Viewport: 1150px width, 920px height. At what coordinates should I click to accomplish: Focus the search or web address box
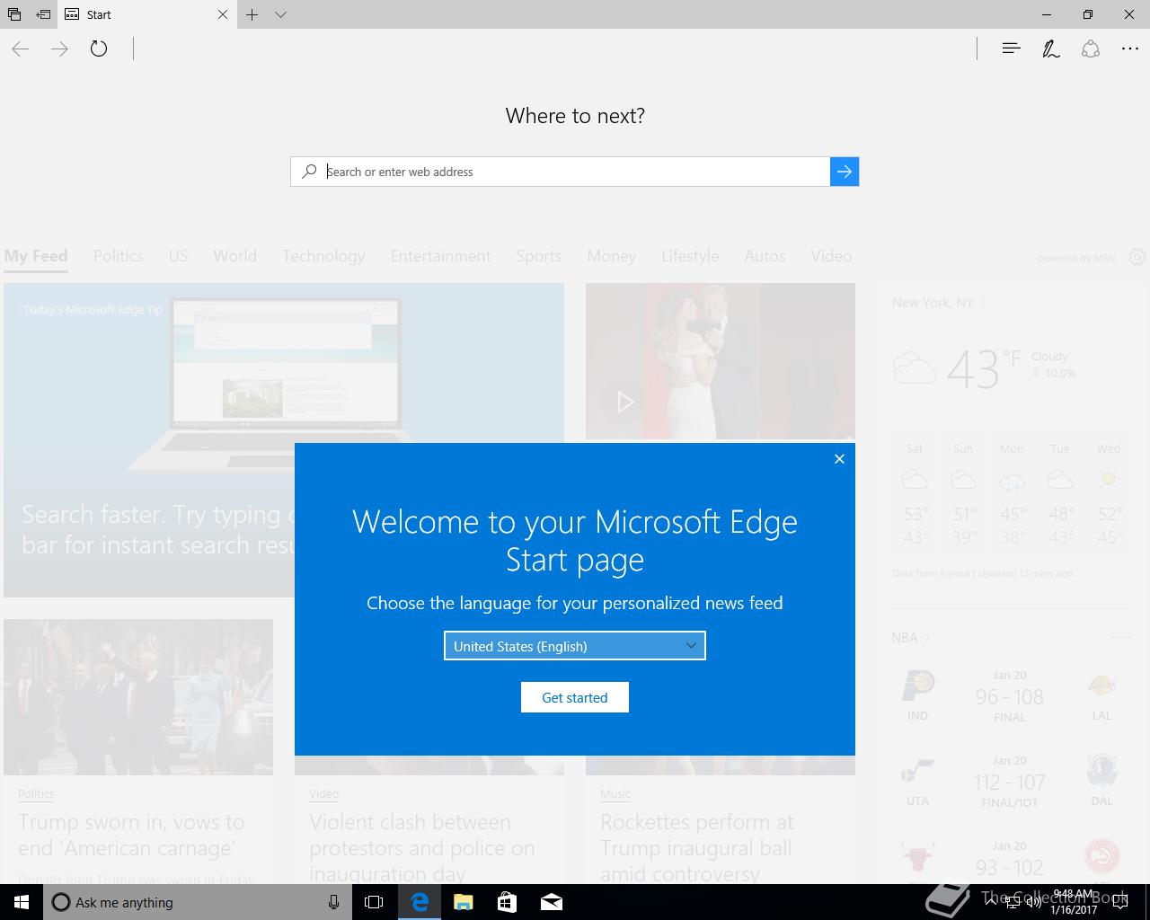click(x=577, y=172)
